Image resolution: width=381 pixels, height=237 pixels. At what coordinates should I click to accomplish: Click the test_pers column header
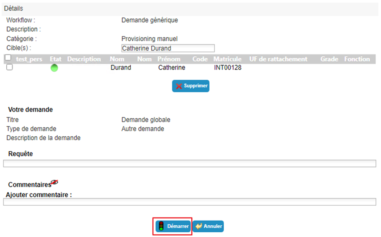tap(29, 59)
